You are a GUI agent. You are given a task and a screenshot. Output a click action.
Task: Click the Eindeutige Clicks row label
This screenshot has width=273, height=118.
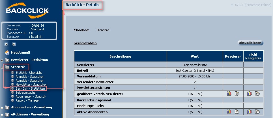click(90, 106)
